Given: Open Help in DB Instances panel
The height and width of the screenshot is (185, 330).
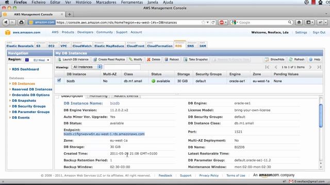Looking at the screenshot, I should (x=315, y=60).
